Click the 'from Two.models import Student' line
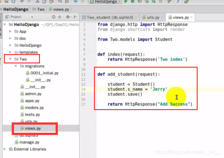Image resolution: width=224 pixels, height=158 pixels. tap(135, 39)
